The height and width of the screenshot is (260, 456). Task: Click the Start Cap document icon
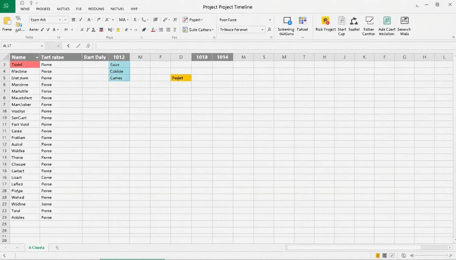pyautogui.click(x=342, y=21)
